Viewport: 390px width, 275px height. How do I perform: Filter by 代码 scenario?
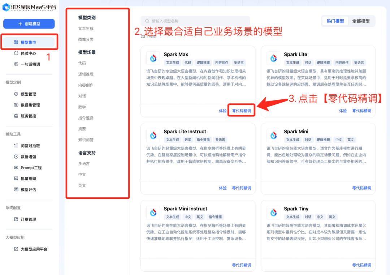click(82, 63)
